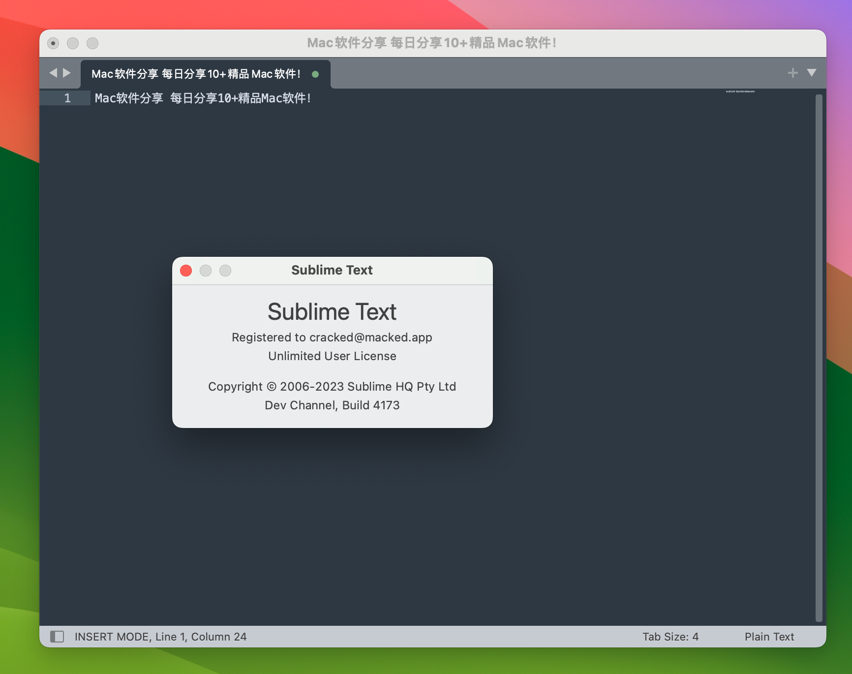852x674 pixels.
Task: Open the Tab Size: 4 indentation menu
Action: tap(671, 636)
